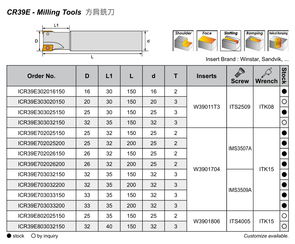This screenshot has height=244, width=295.
Task: Click the filled stock dot for ICR39E702025150
Action: tap(284, 133)
